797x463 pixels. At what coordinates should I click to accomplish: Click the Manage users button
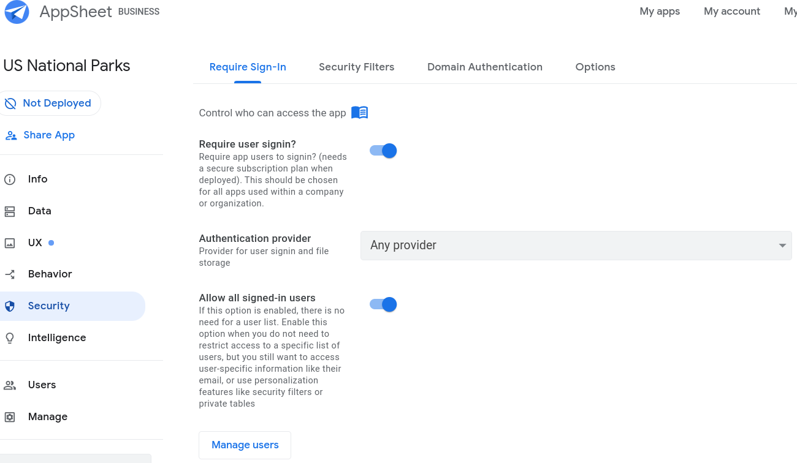point(245,445)
